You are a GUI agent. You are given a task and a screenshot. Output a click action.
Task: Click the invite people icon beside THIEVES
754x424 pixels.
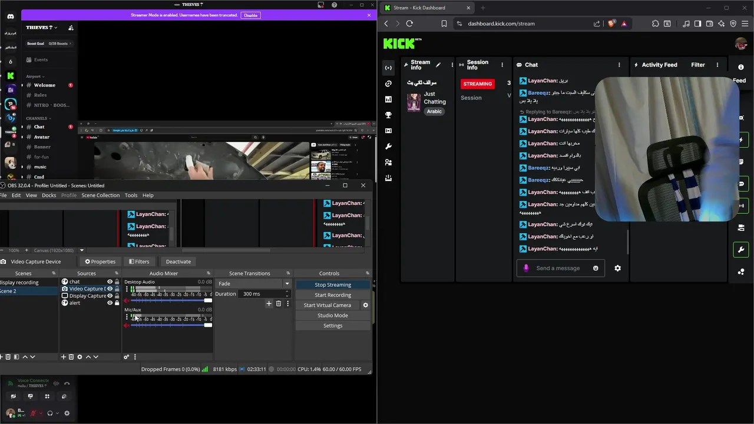pyautogui.click(x=71, y=28)
